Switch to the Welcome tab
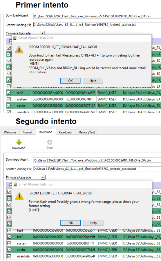 (x=10, y=132)
